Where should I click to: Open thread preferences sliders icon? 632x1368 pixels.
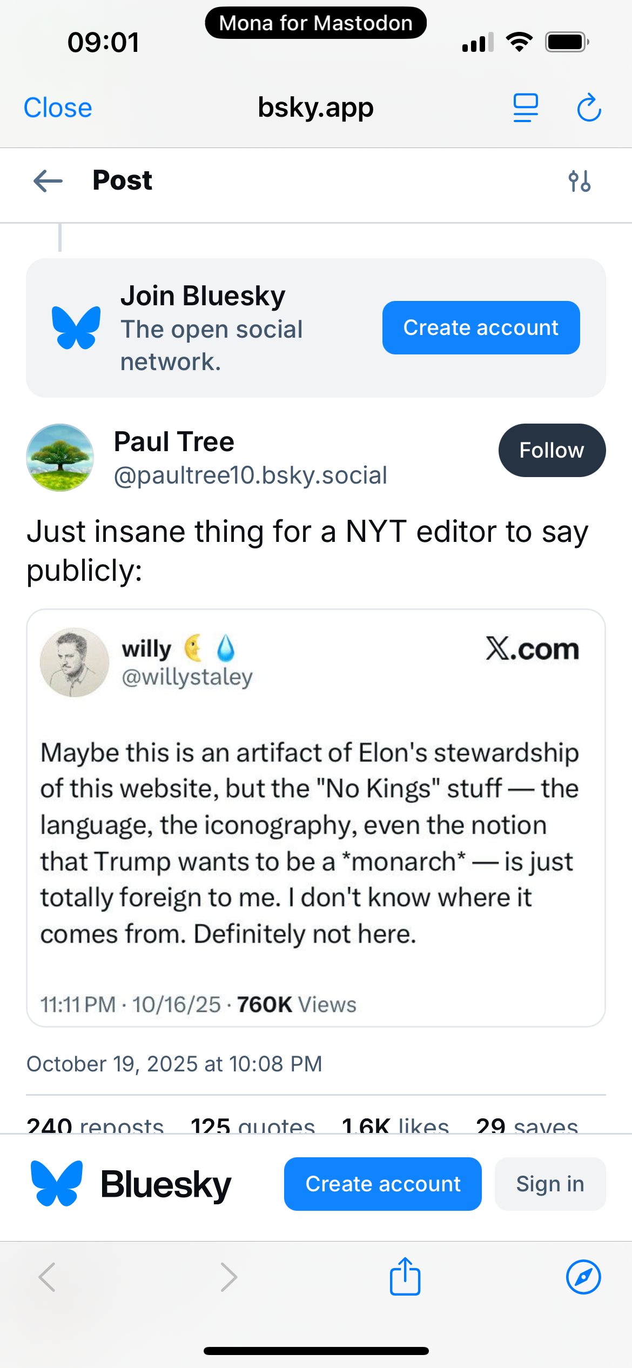pos(579,181)
